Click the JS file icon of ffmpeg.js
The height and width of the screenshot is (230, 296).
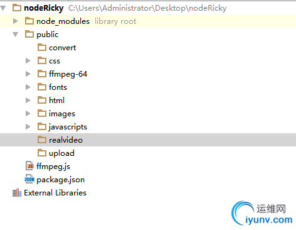pyautogui.click(x=29, y=166)
